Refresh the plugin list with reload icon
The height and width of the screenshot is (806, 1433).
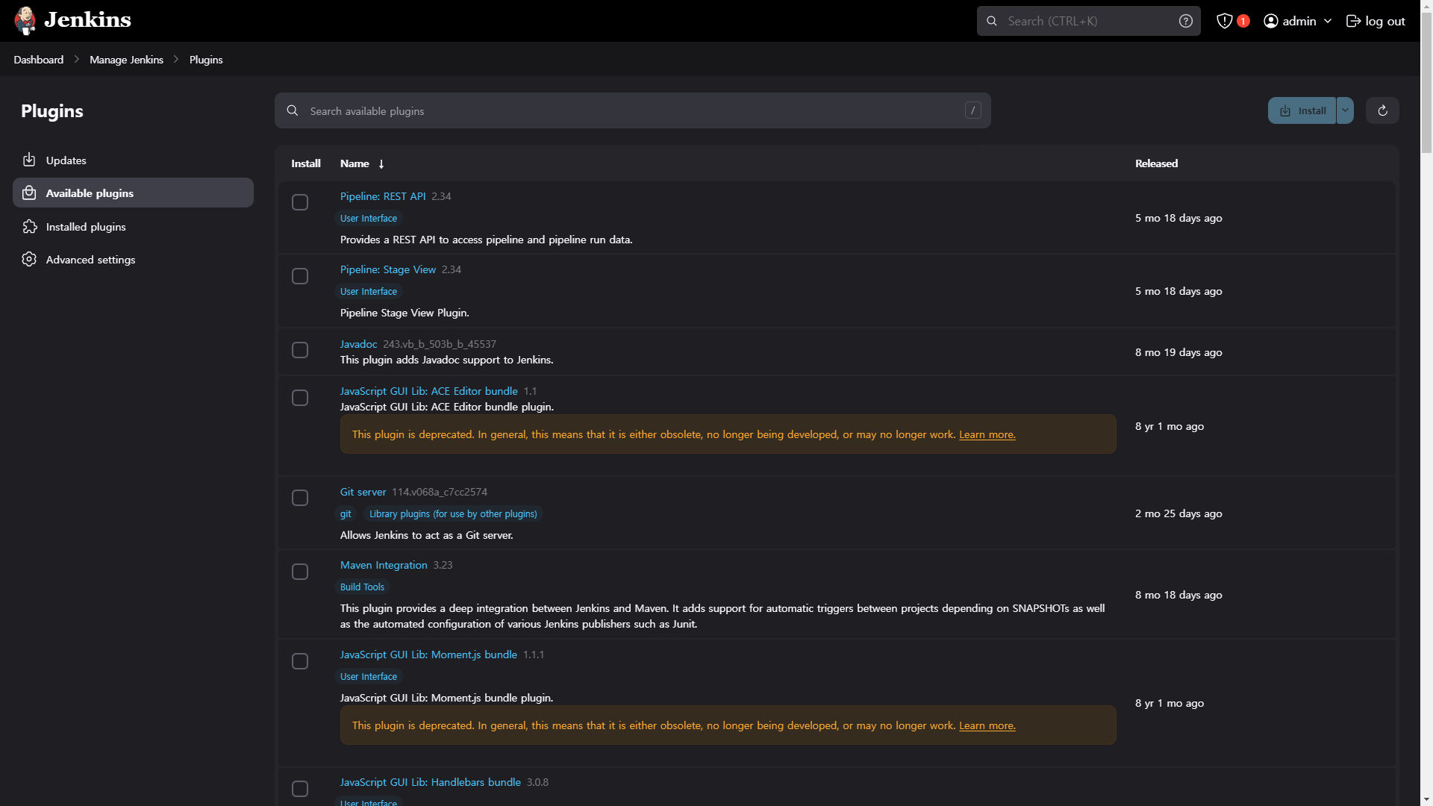(1382, 110)
